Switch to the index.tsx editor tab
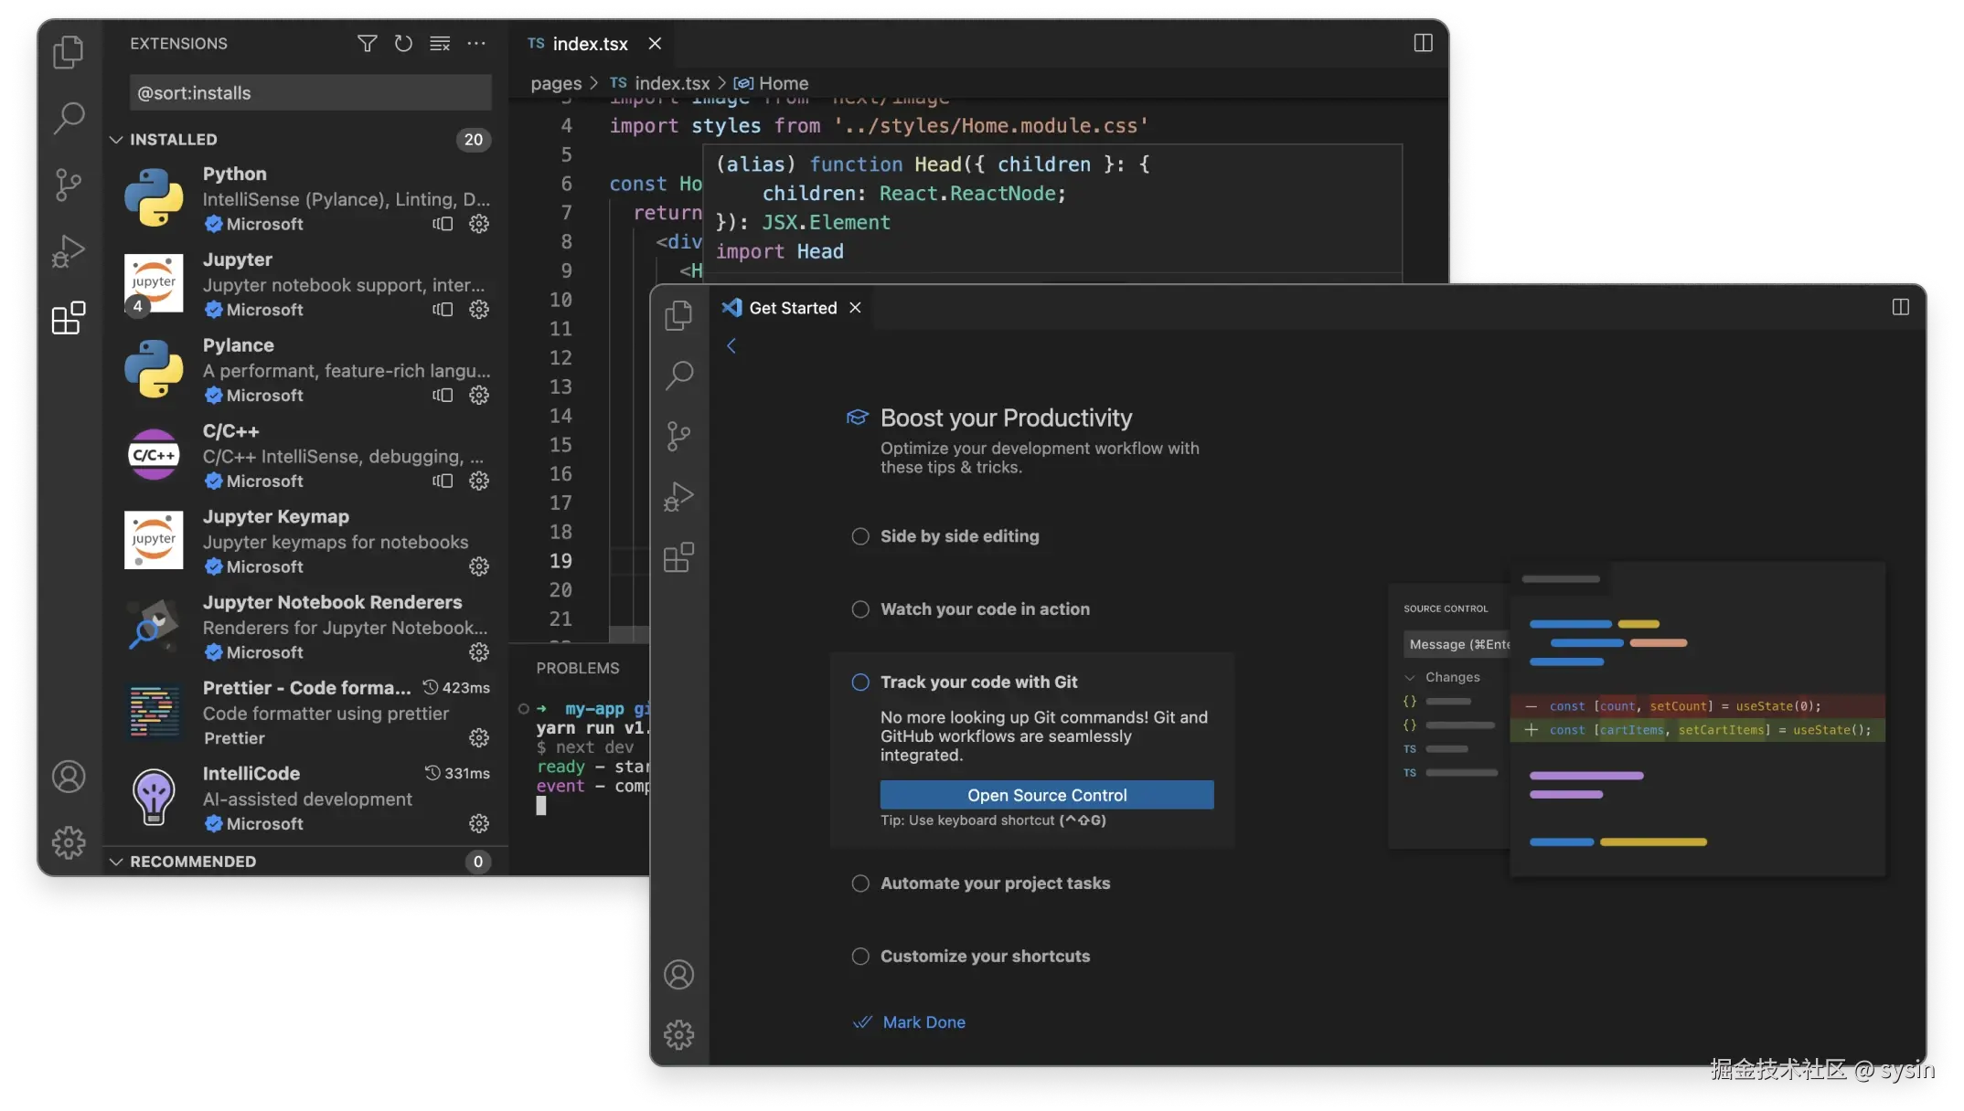 (x=590, y=43)
